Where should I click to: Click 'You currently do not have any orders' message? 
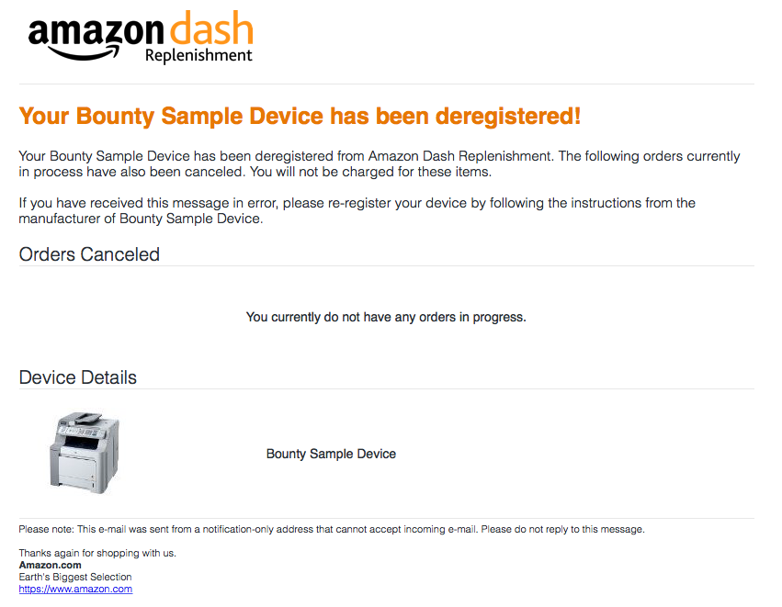[386, 317]
